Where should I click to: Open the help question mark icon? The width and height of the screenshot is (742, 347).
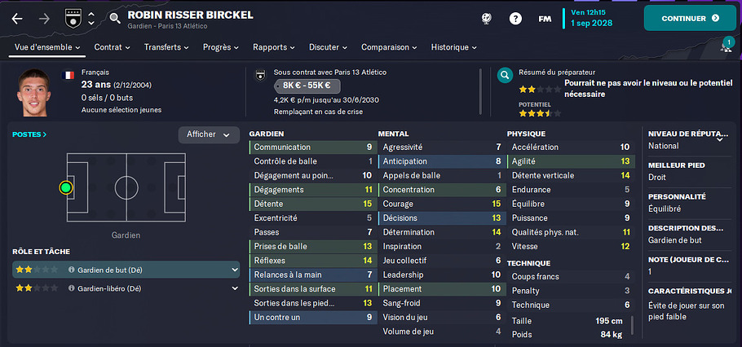pyautogui.click(x=515, y=18)
